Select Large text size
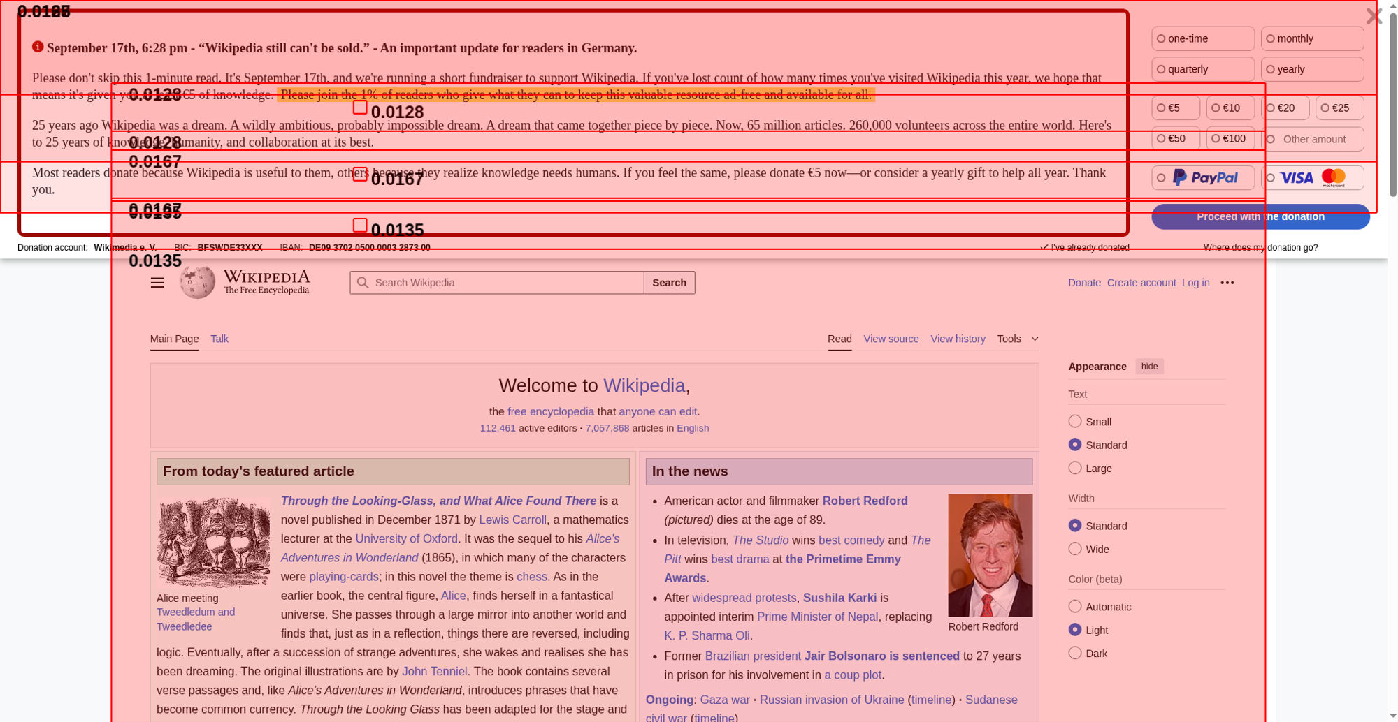The height and width of the screenshot is (722, 1398). pos(1075,468)
